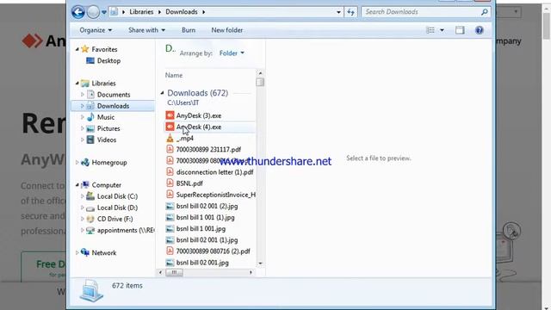Click the Local Disk (C:) drive icon
Image resolution: width=551 pixels, height=310 pixels.
tap(90, 196)
